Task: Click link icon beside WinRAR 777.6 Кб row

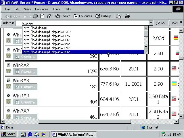Action: click(8, 80)
